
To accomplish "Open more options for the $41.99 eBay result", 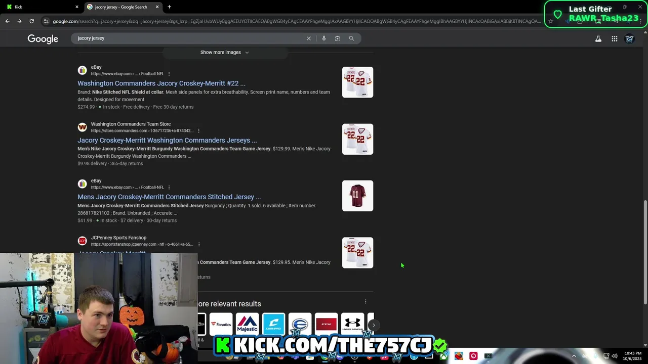I will click(169, 188).
